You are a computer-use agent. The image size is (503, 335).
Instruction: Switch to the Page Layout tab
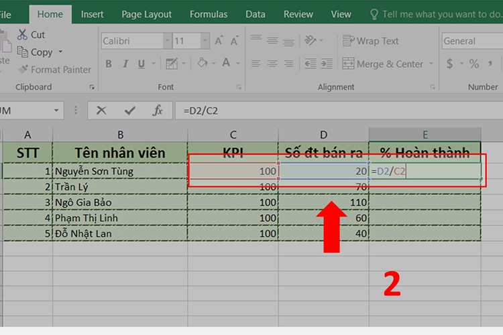click(x=147, y=14)
